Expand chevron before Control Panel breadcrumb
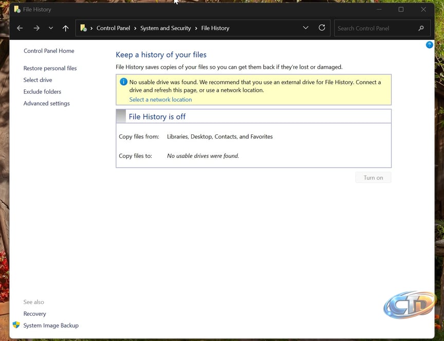444x341 pixels. [91, 28]
